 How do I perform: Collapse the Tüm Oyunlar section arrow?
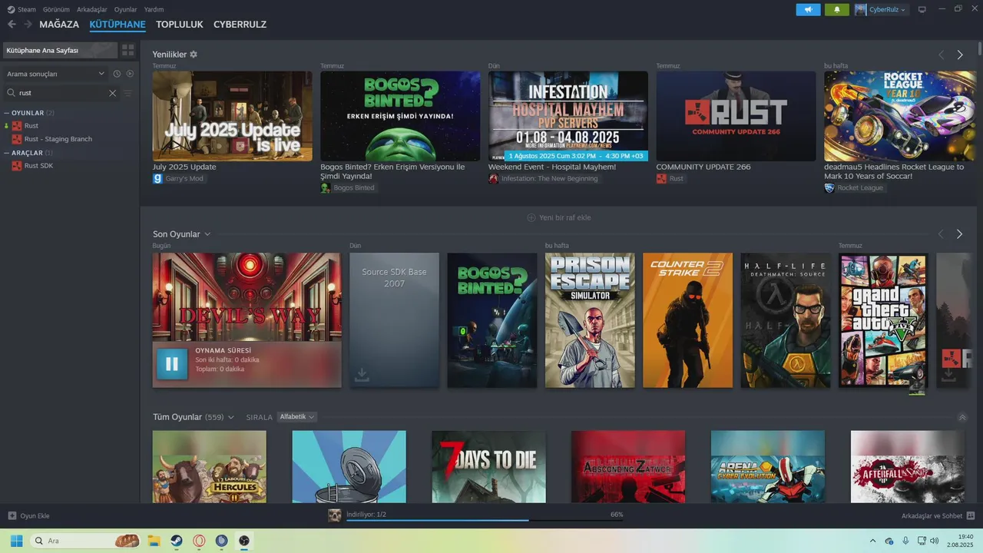click(x=962, y=417)
